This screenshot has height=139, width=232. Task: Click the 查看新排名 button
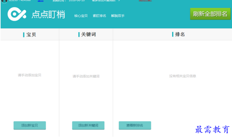[x=135, y=125]
